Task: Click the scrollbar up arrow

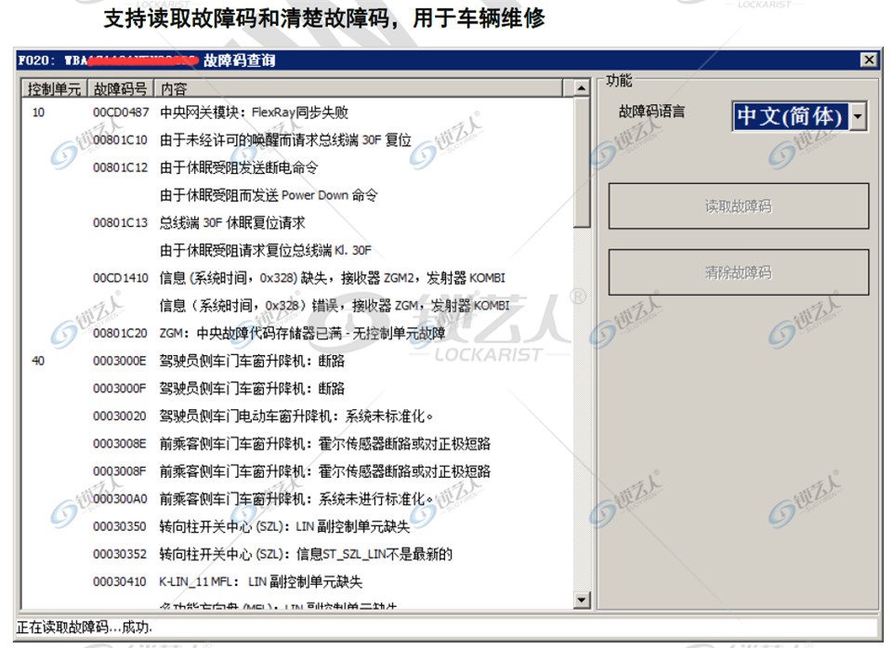Action: coord(581,88)
